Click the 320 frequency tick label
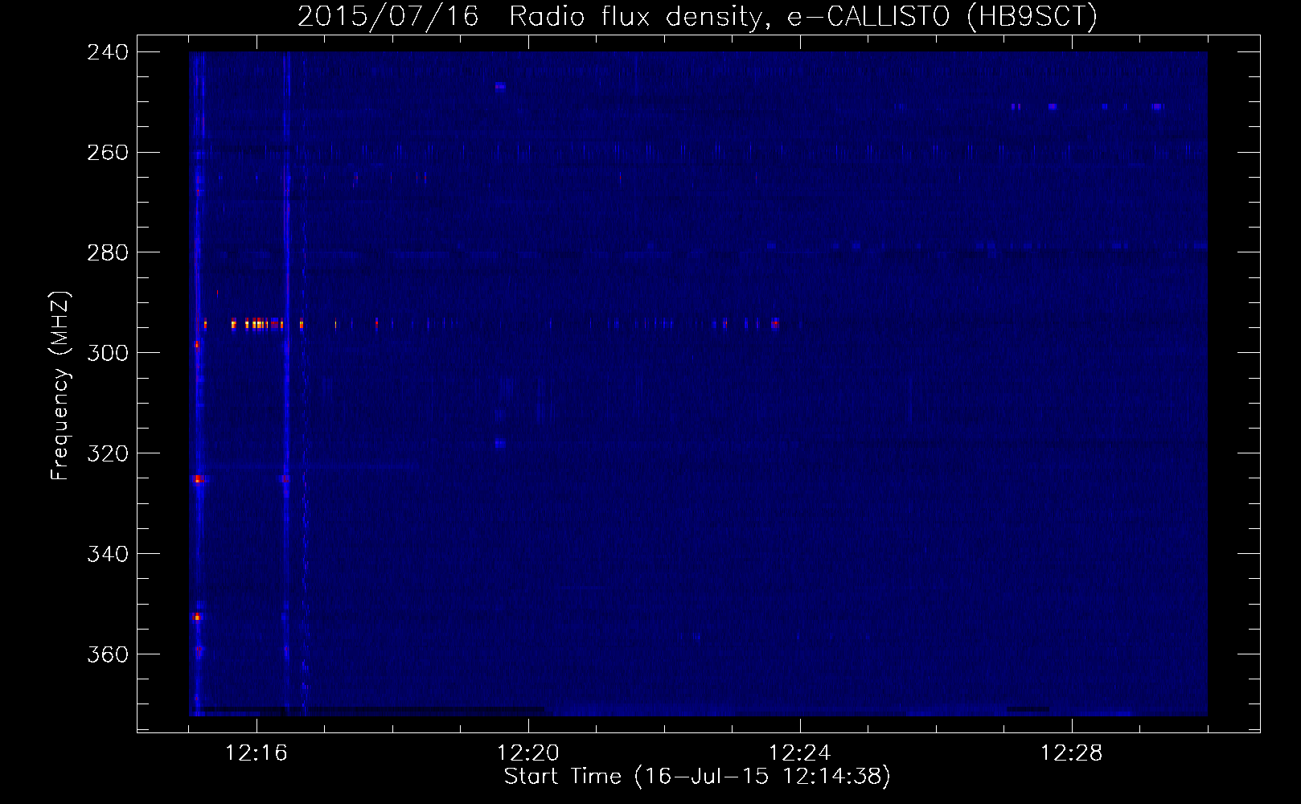 point(108,454)
